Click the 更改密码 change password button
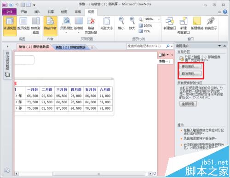230x178 pixels. (x=190, y=66)
